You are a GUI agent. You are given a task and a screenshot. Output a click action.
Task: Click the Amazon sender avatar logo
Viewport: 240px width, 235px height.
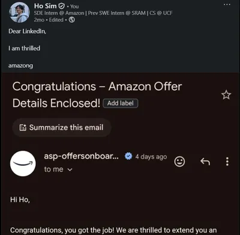pos(23,163)
